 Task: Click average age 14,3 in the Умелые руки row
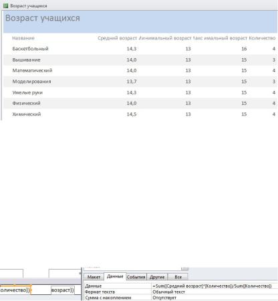(132, 92)
